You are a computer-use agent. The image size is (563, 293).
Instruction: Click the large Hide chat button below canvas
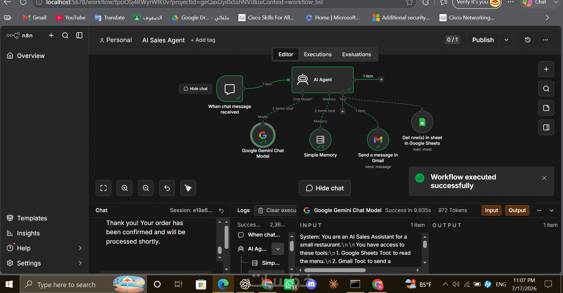325,188
